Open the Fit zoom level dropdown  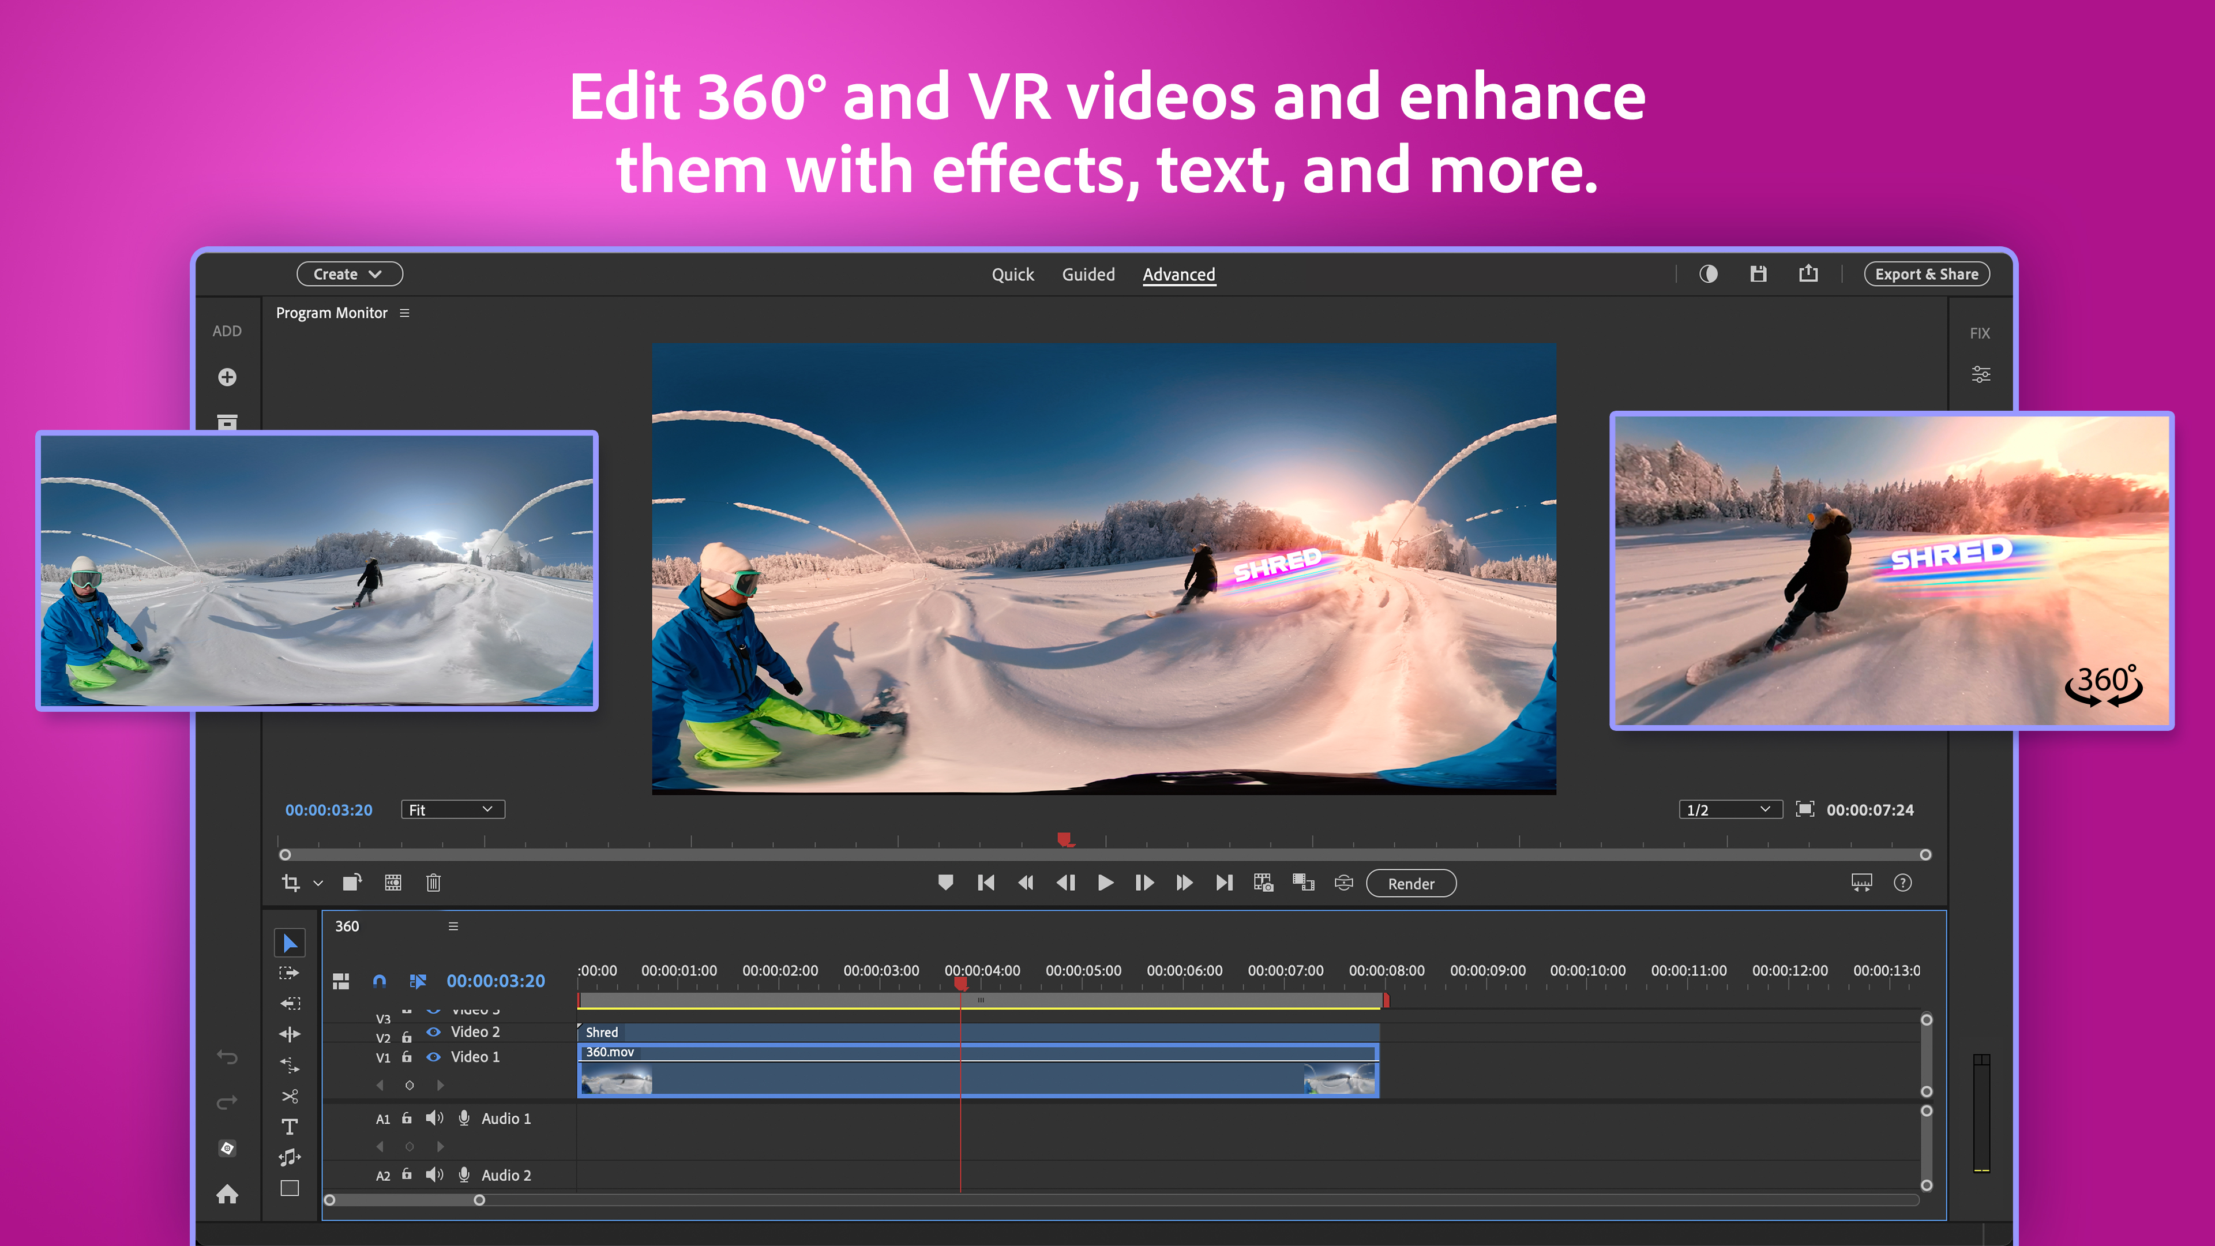point(452,809)
